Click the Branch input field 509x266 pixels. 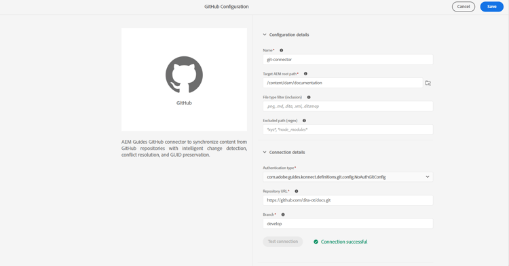pos(347,223)
